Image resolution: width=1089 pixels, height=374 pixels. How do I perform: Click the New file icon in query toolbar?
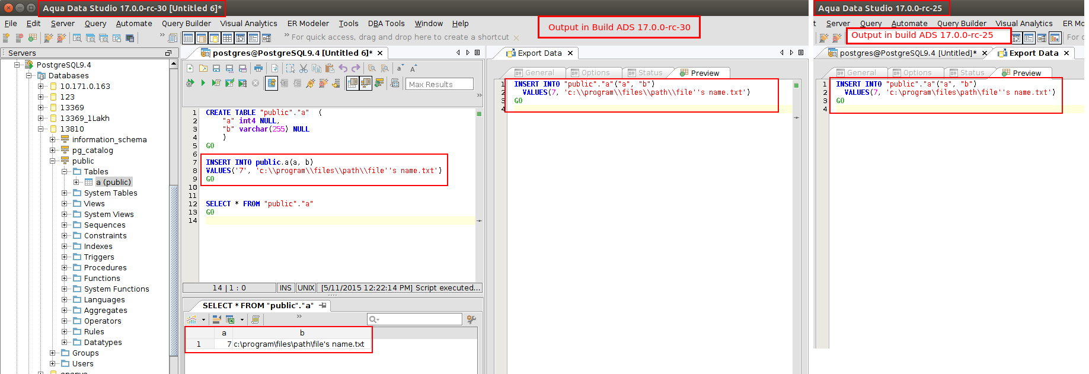tap(190, 68)
